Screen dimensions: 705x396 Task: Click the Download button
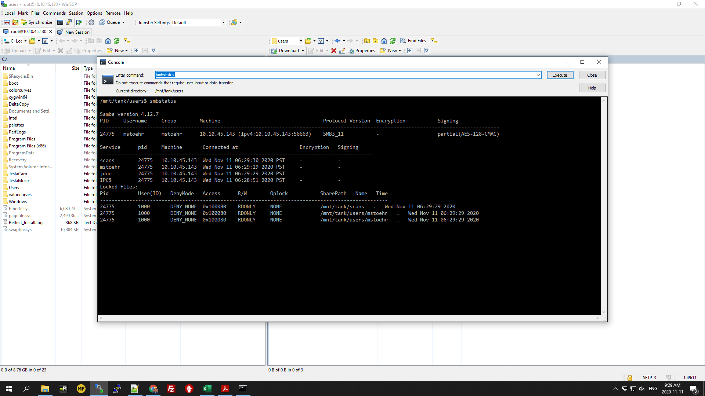click(x=285, y=51)
